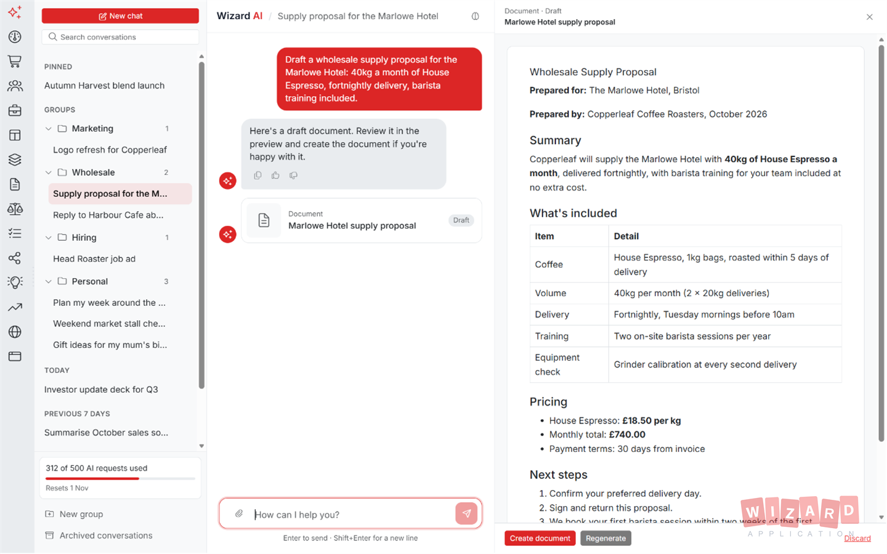Focus the Search conversations field
Screen dimensions: 887x554
pyautogui.click(x=120, y=37)
